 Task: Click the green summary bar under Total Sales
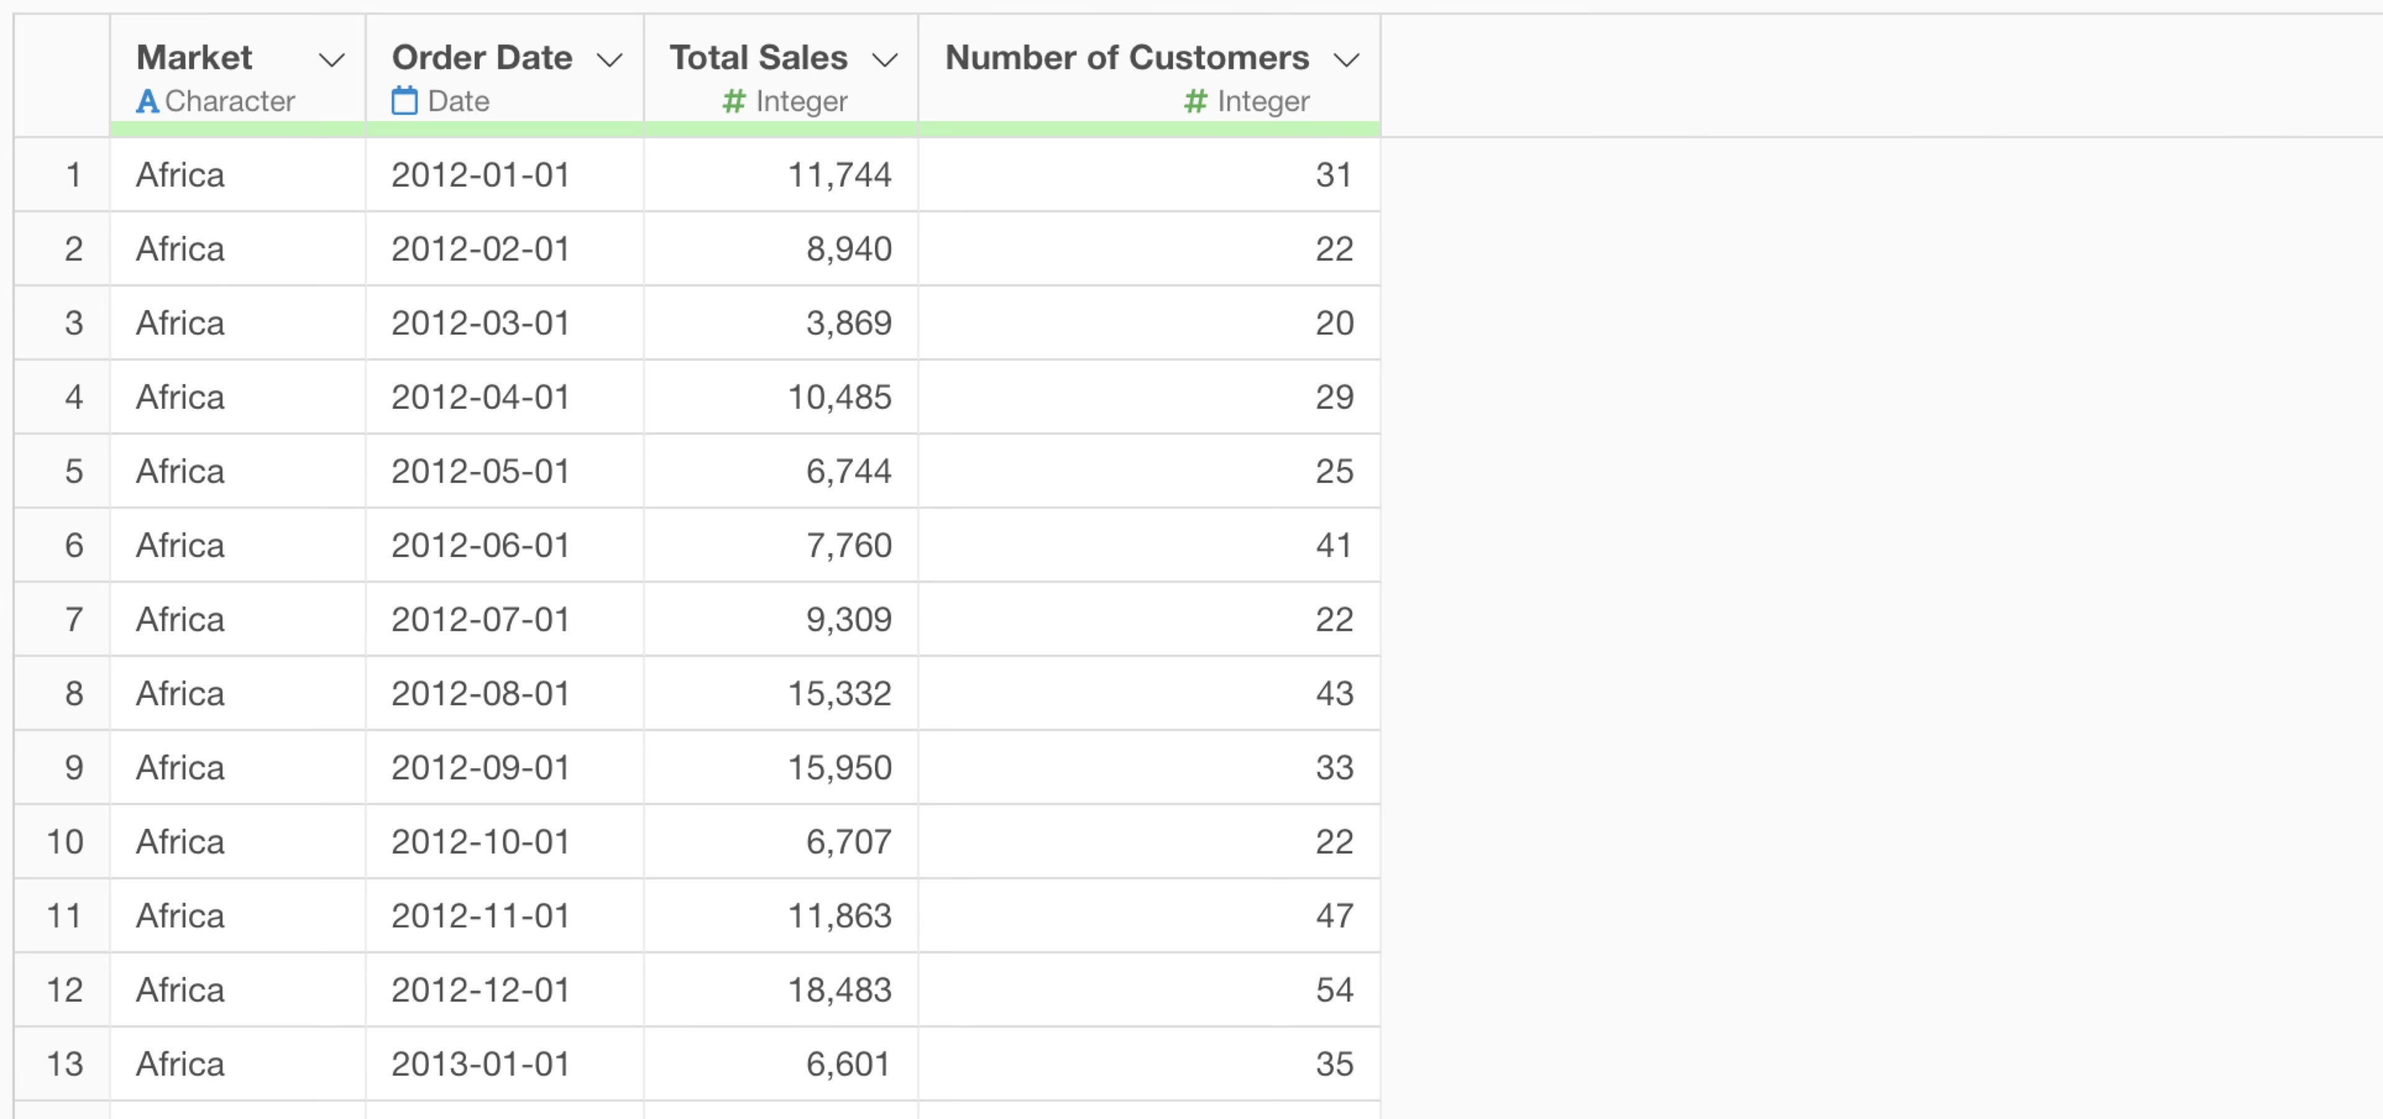pyautogui.click(x=781, y=130)
